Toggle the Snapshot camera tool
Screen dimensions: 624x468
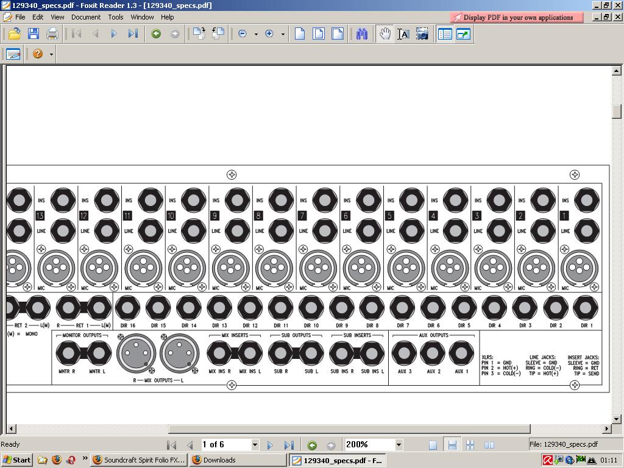click(422, 34)
